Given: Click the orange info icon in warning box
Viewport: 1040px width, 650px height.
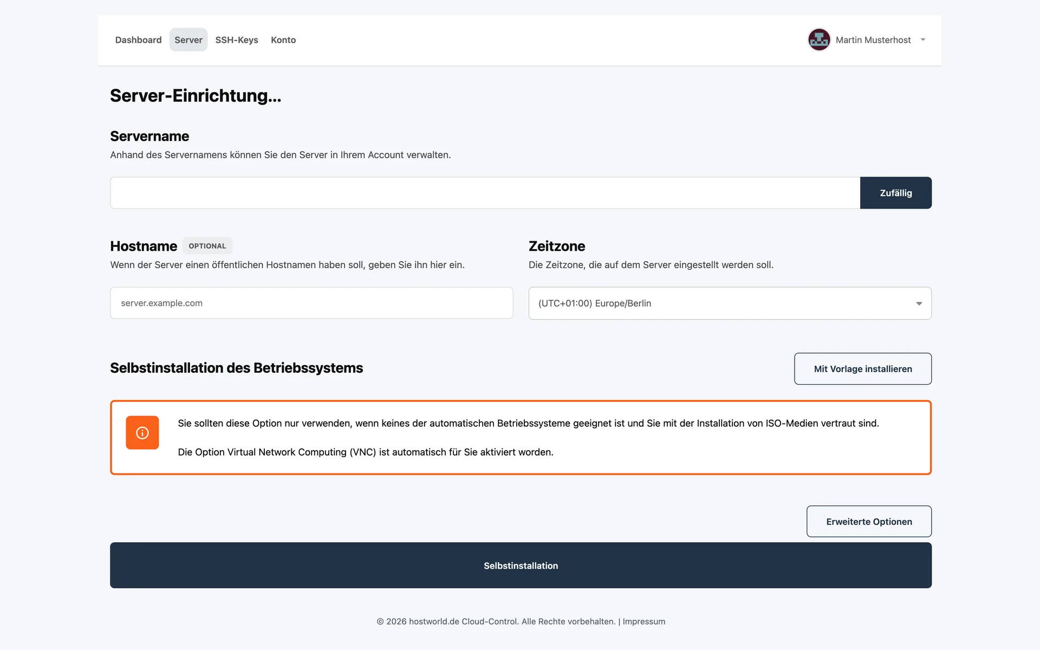Looking at the screenshot, I should (x=142, y=432).
